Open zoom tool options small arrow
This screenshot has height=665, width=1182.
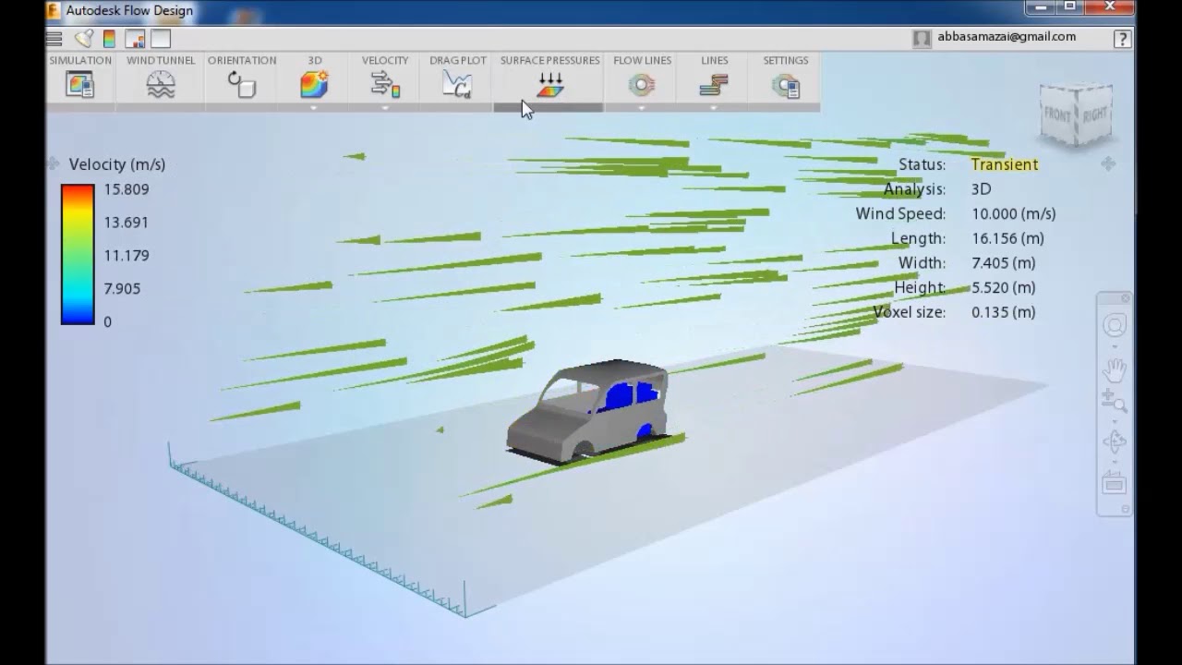pyautogui.click(x=1115, y=419)
